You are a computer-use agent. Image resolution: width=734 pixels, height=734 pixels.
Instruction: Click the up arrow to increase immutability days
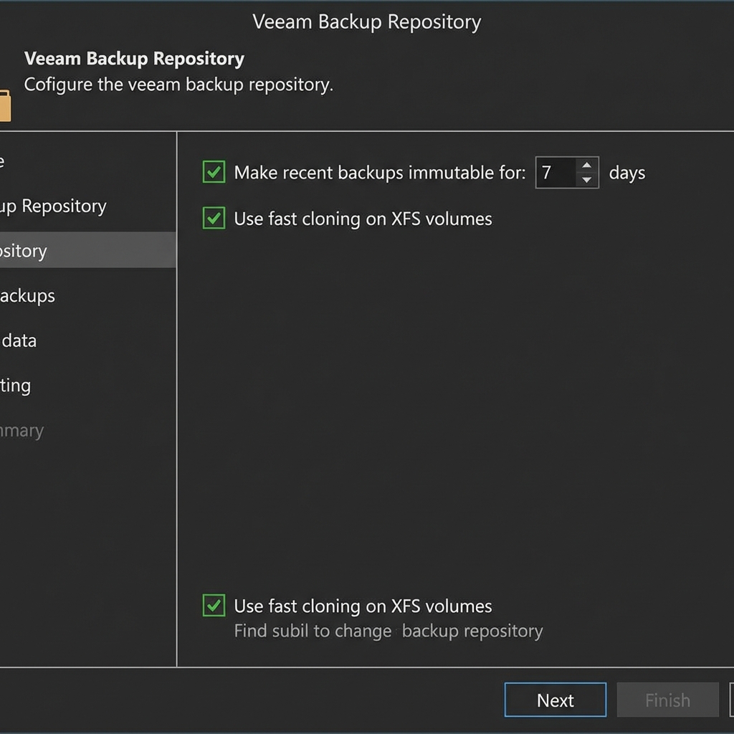[x=587, y=166]
